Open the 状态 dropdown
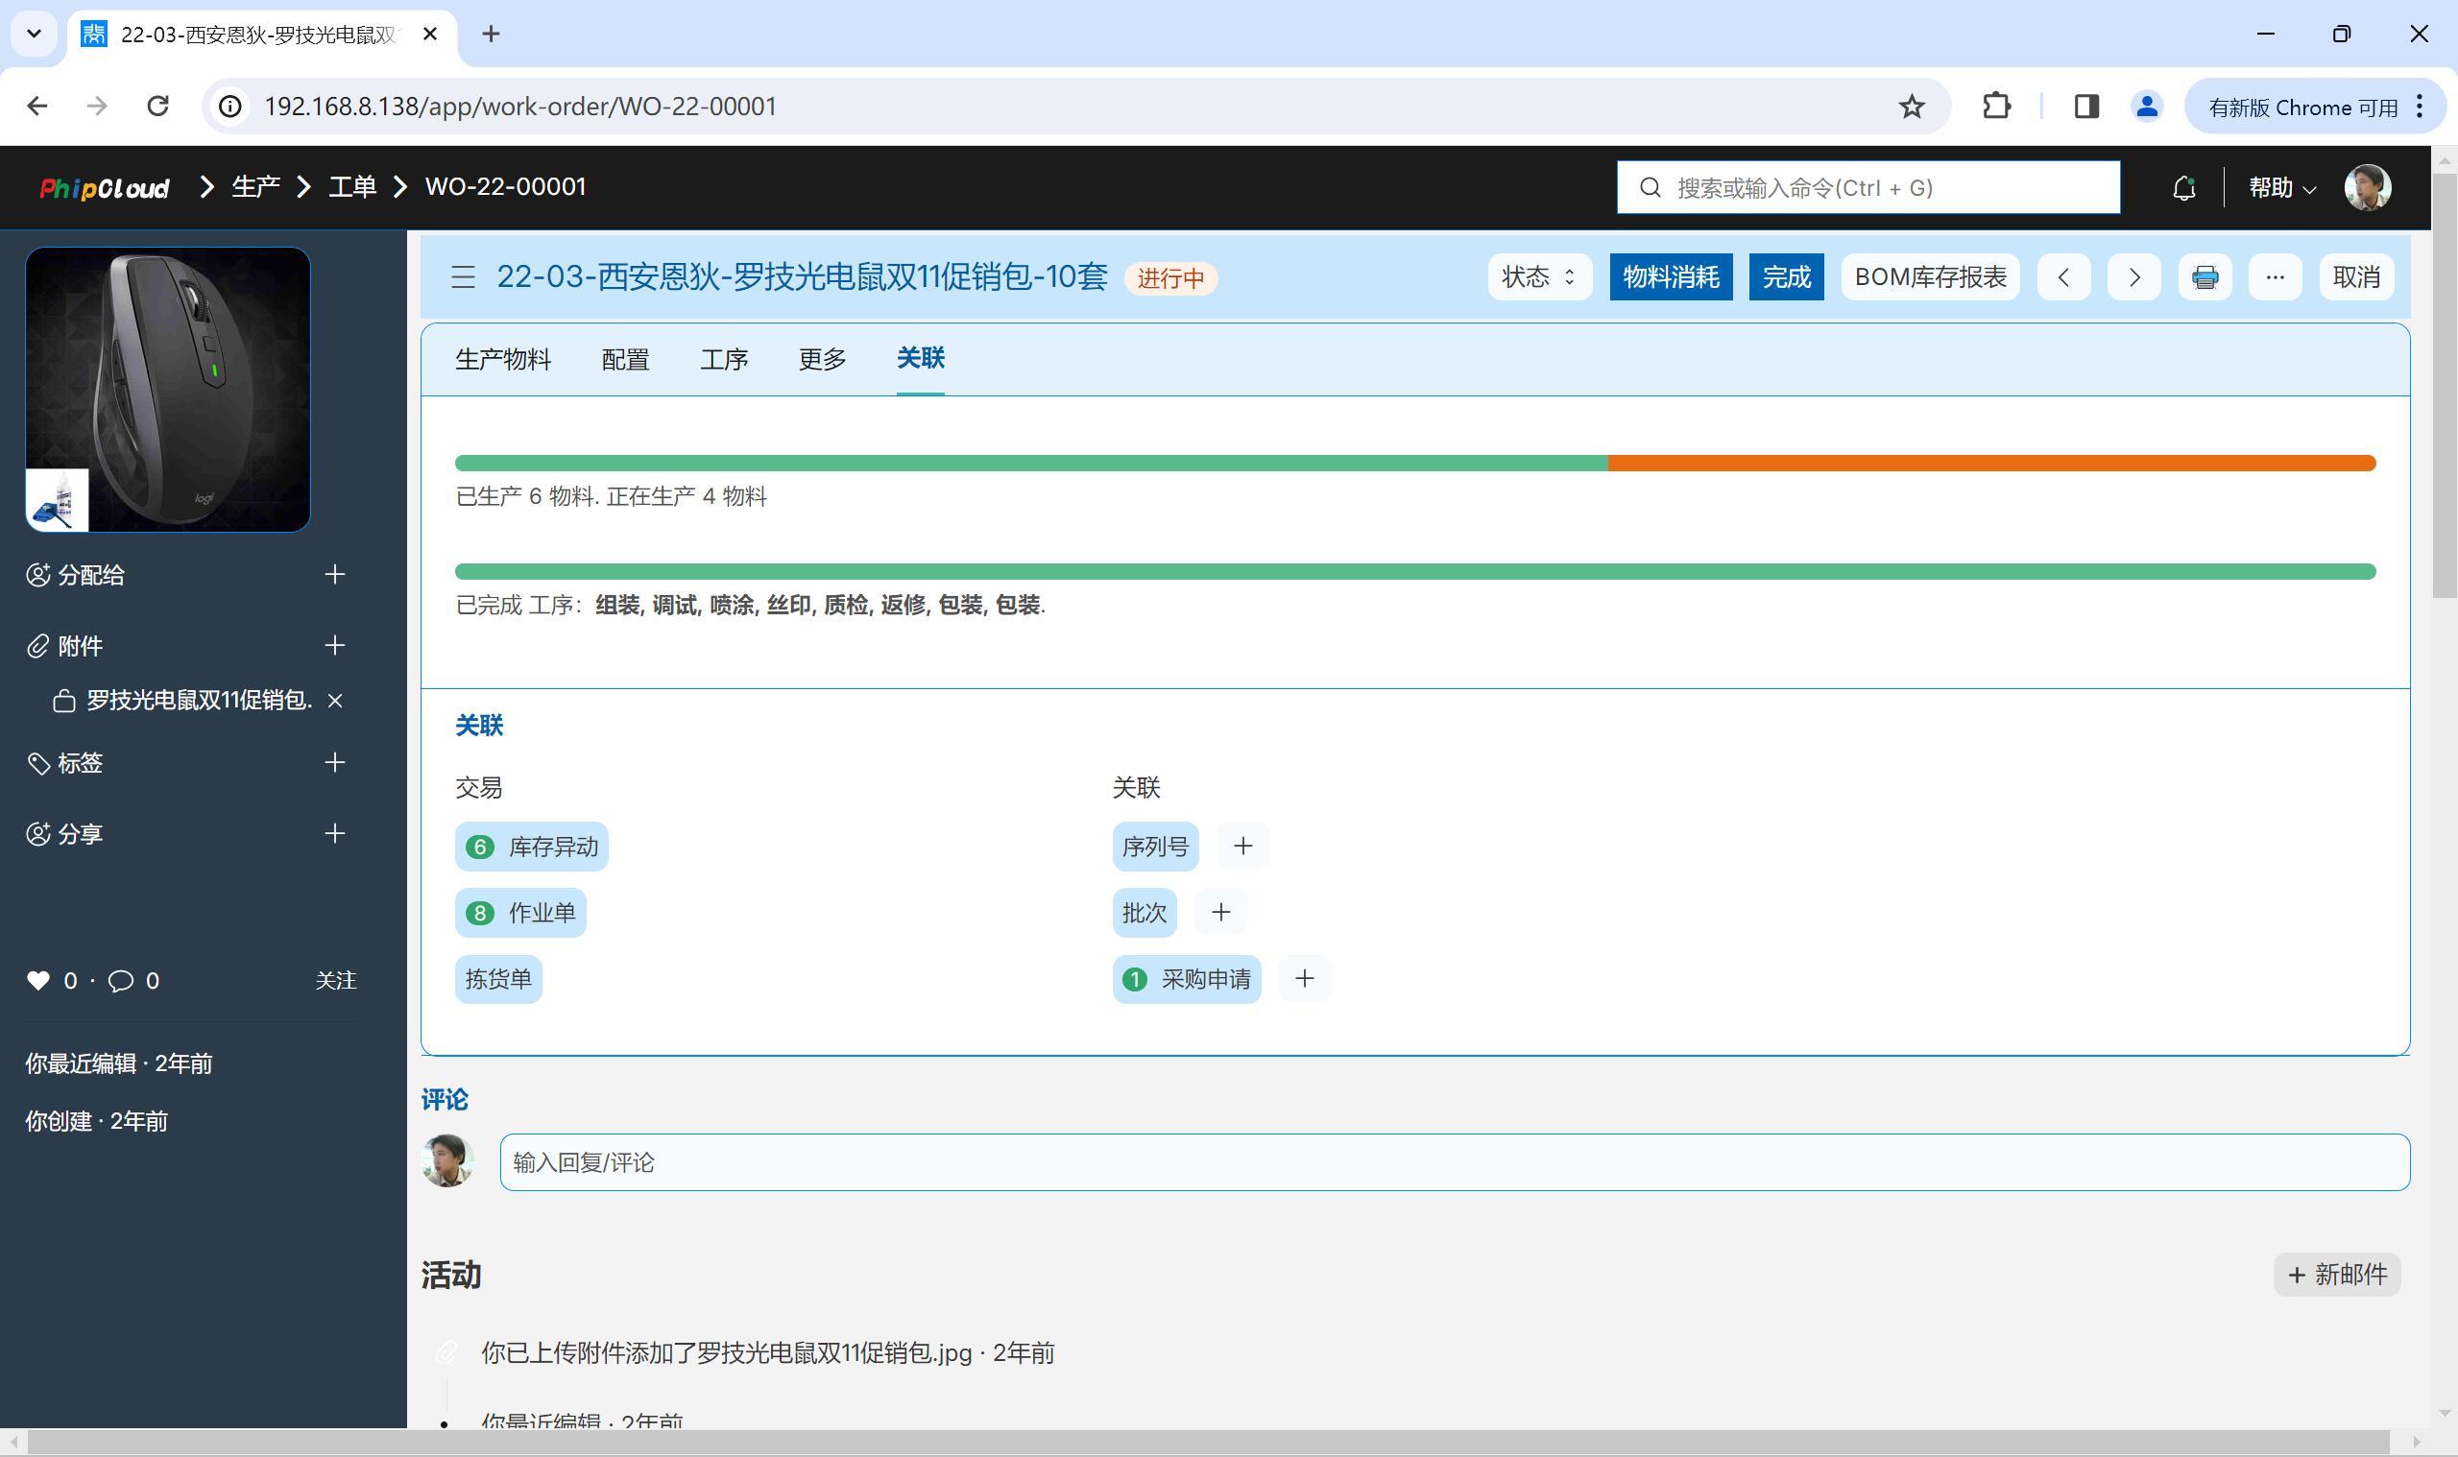Viewport: 2458px width, 1457px height. tap(1539, 277)
